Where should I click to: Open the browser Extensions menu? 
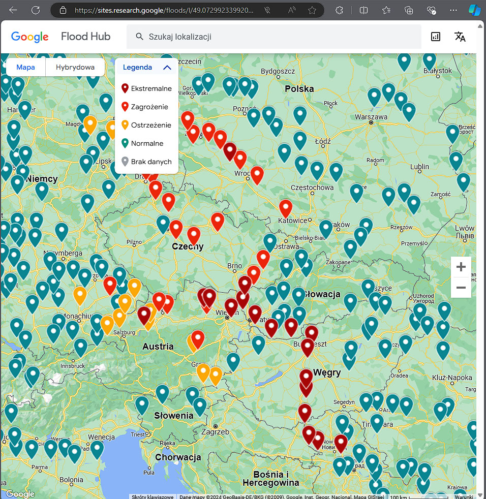(x=339, y=10)
